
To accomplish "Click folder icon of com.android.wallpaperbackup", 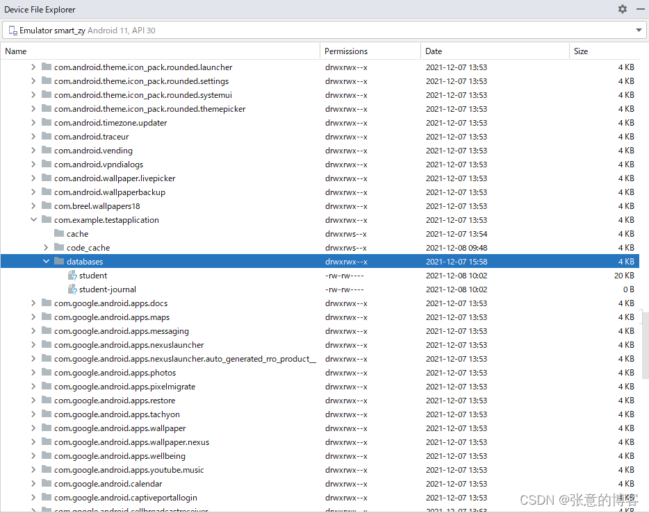I will pyautogui.click(x=47, y=192).
